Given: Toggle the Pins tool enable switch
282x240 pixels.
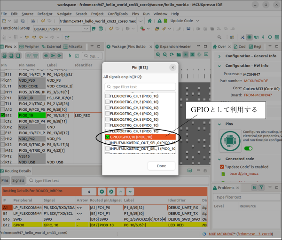Looking at the screenshot, I should [x=248, y=148].
